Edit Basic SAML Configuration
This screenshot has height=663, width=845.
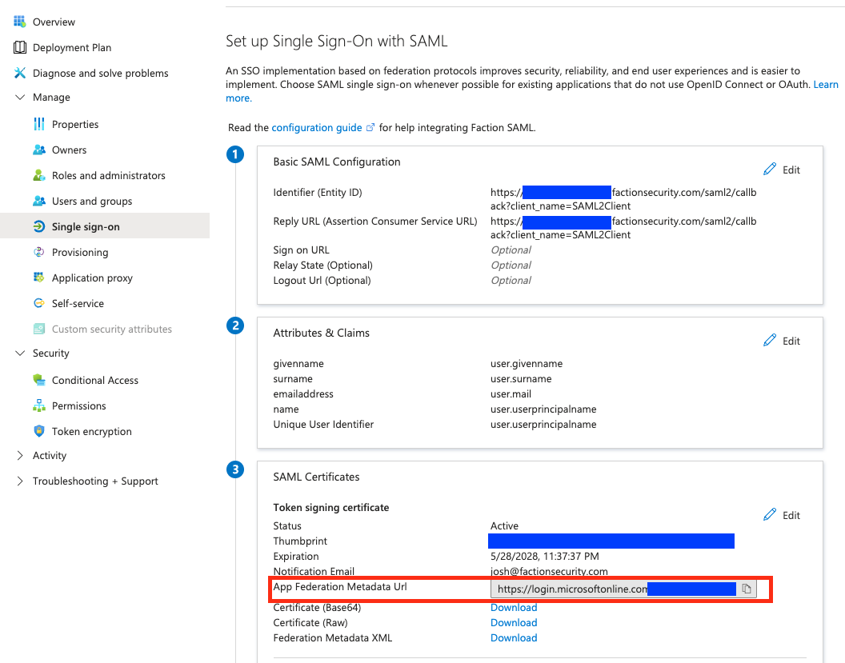[782, 170]
